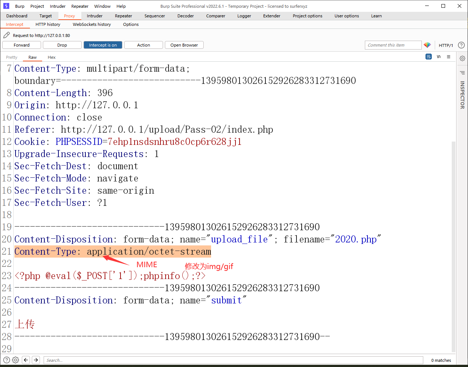
Task: Open the Burp menu
Action: [20, 6]
